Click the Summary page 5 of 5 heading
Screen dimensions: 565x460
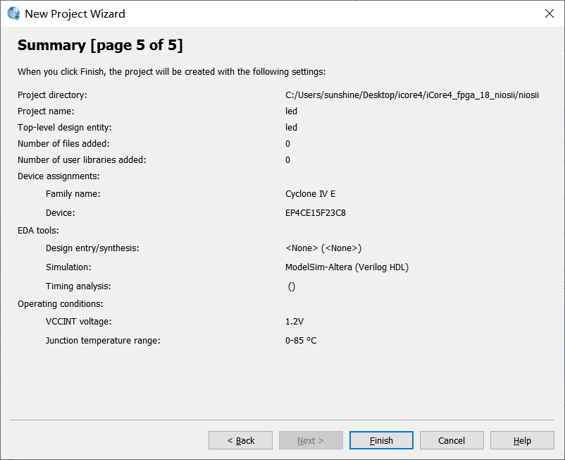point(100,46)
